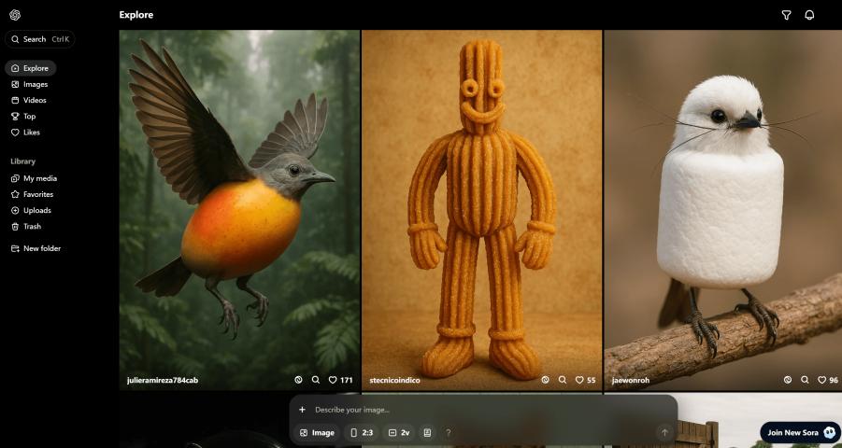Open the 2v variations dropdown
The image size is (842, 448).
[399, 433]
